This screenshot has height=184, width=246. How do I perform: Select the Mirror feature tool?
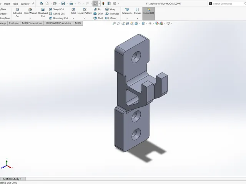pos(111,18)
